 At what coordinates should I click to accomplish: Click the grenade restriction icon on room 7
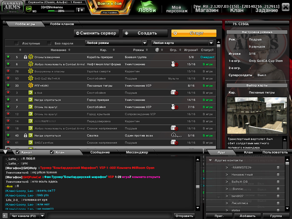coord(174,107)
